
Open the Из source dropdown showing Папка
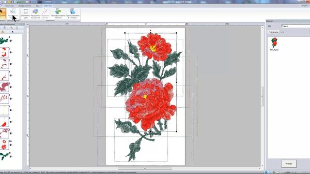[295, 26]
